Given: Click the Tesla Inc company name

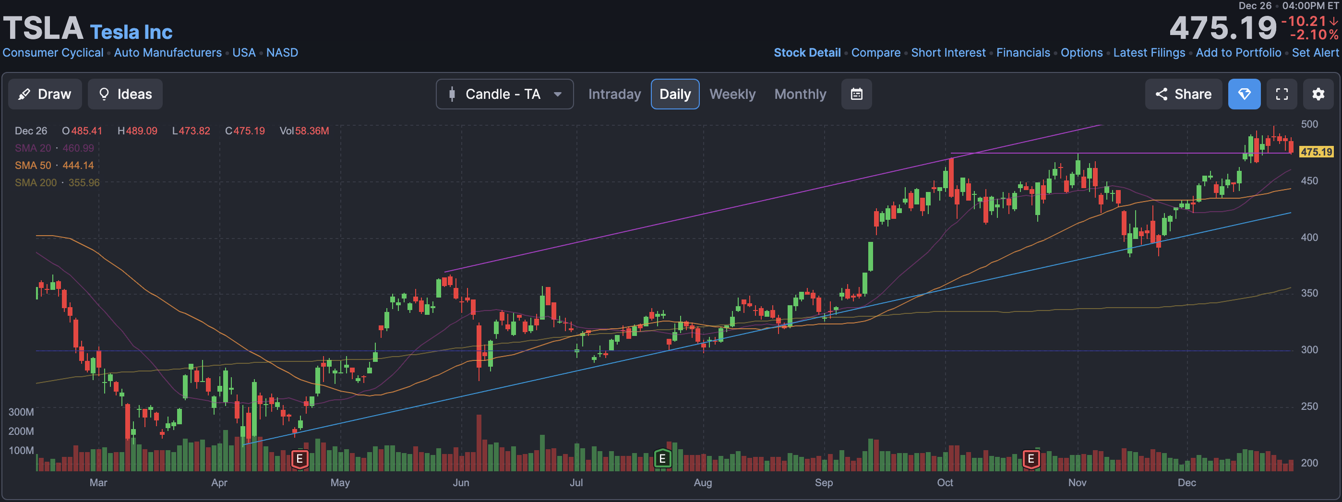Looking at the screenshot, I should pyautogui.click(x=131, y=32).
